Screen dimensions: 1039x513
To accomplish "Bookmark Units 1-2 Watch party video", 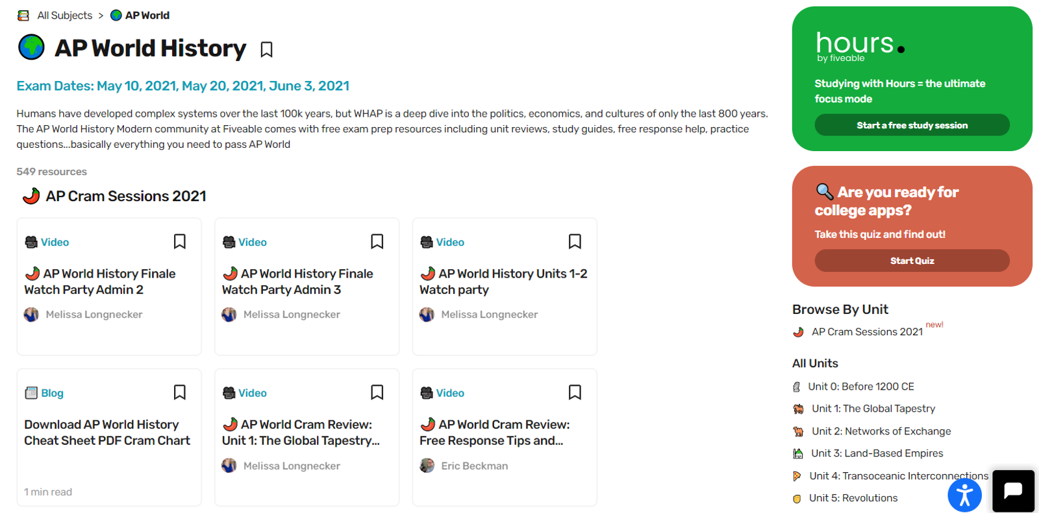I will pos(575,242).
